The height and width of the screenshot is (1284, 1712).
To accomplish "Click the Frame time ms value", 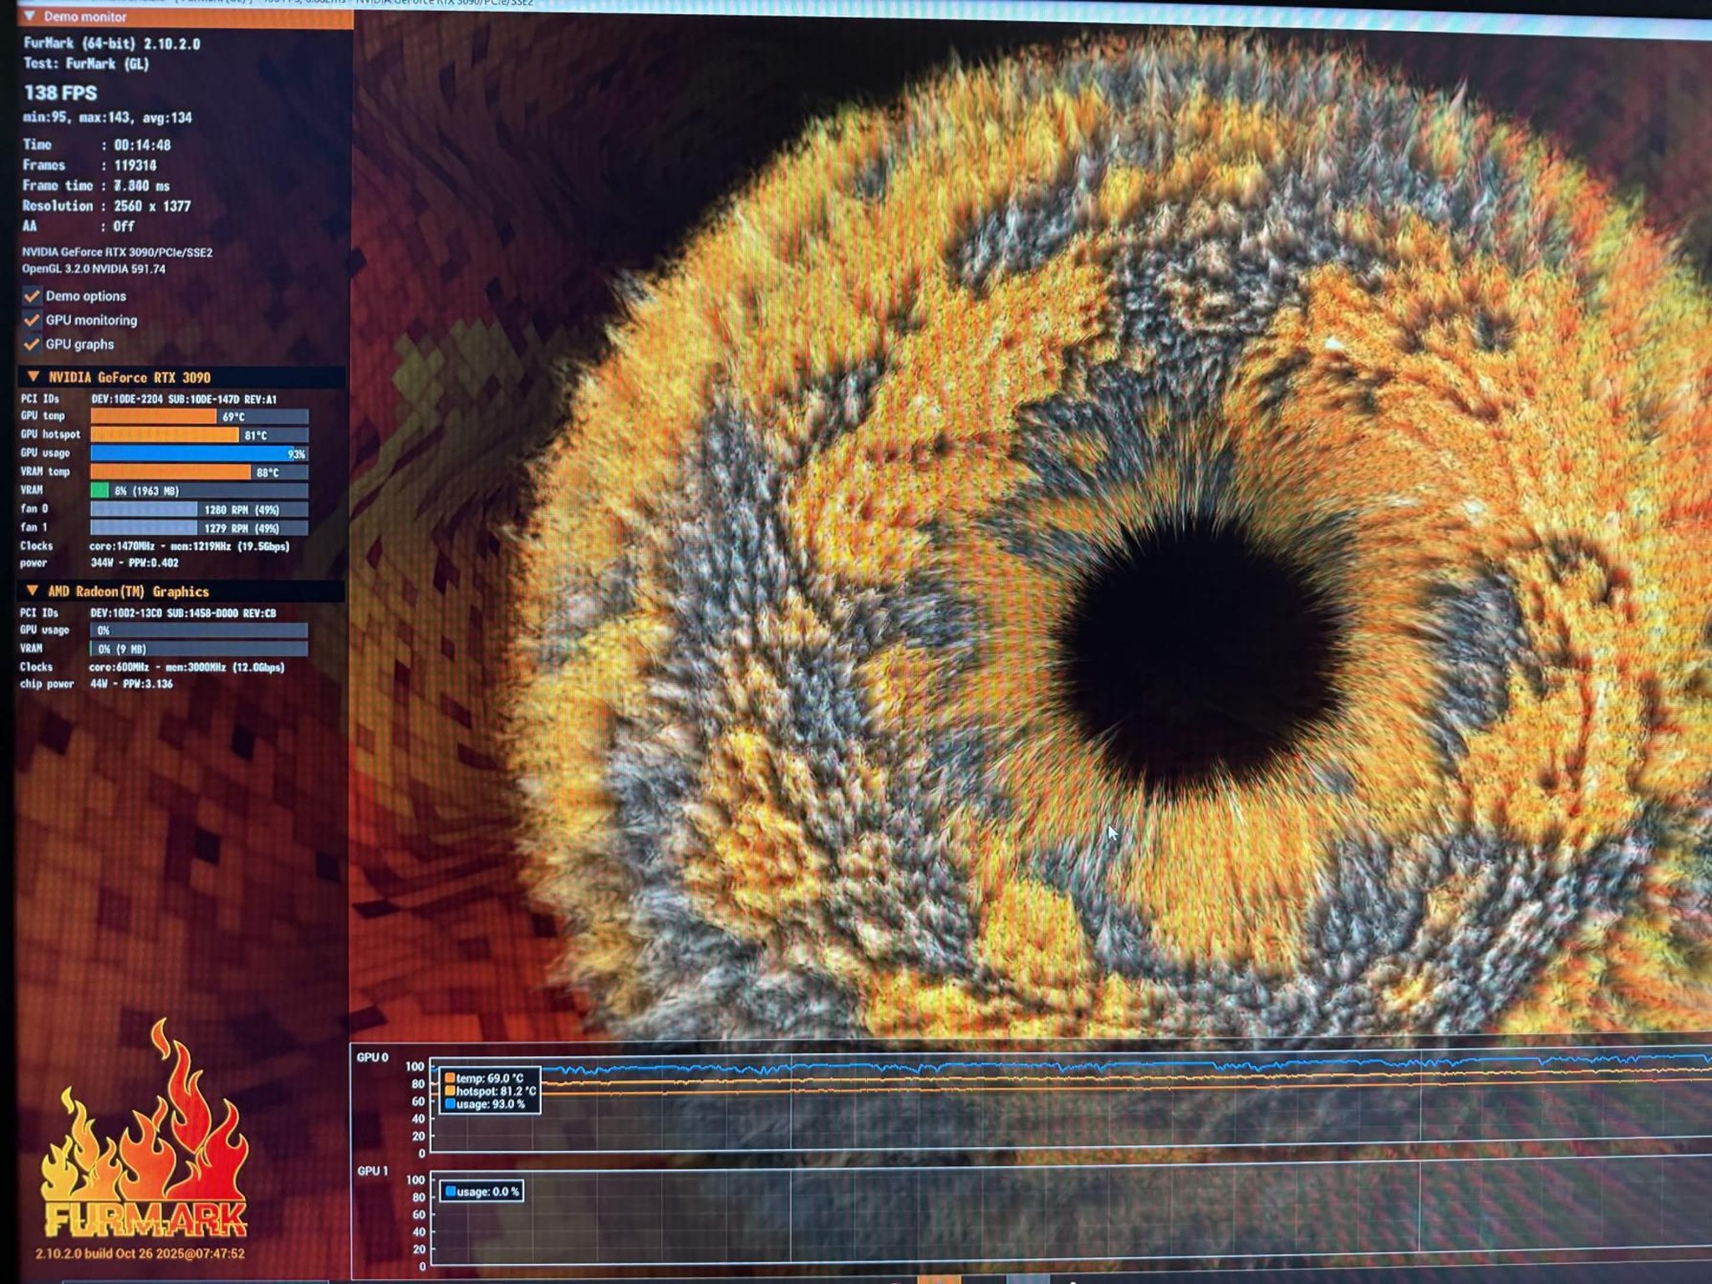I will (x=142, y=186).
